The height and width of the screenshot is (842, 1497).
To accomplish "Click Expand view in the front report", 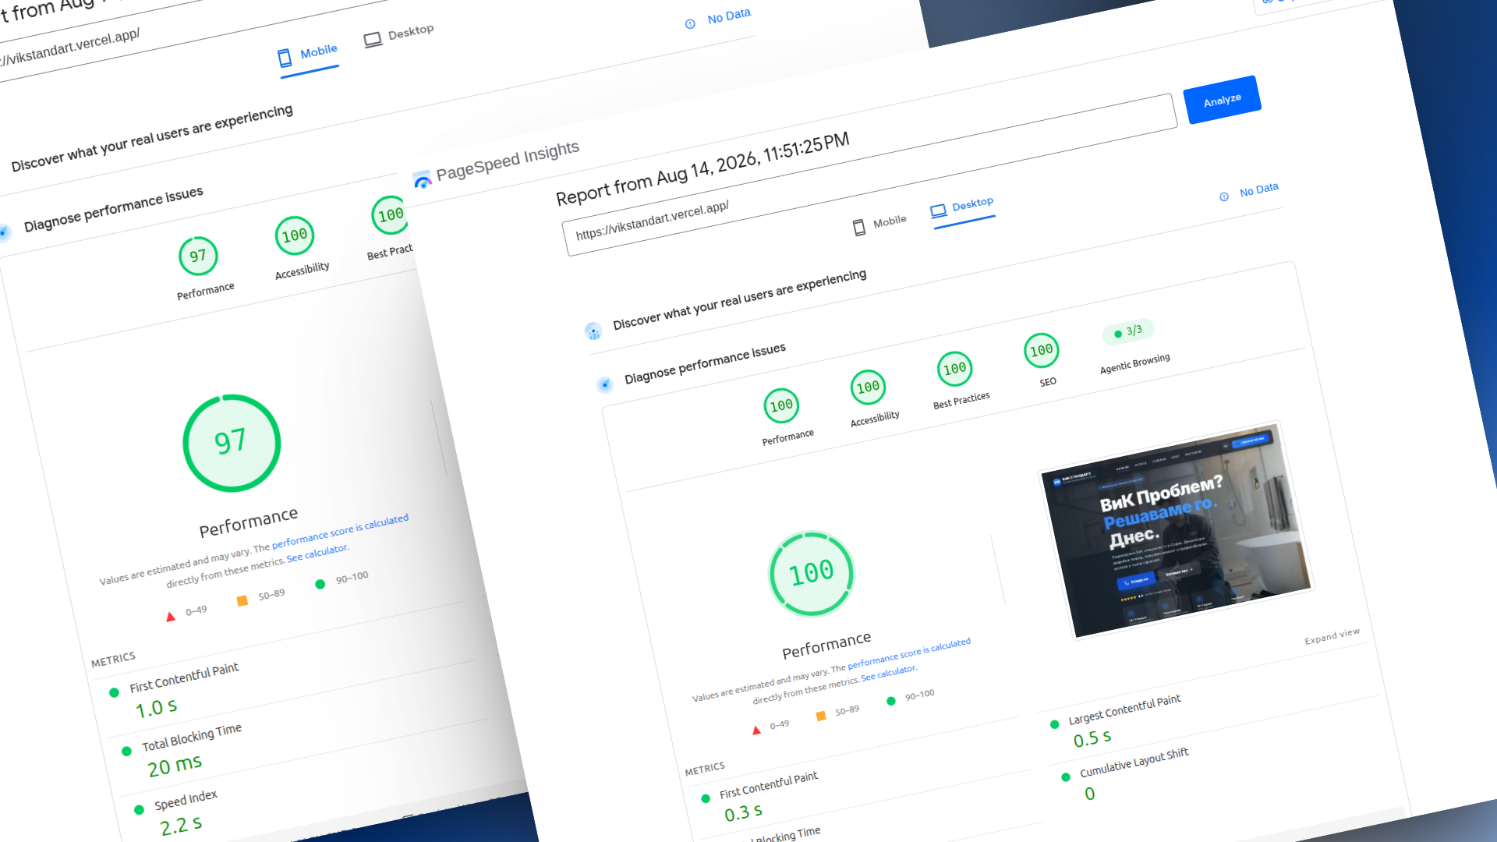I will point(1332,636).
